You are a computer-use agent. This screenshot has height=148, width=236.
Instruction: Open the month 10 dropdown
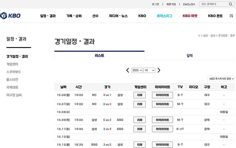pos(149,70)
